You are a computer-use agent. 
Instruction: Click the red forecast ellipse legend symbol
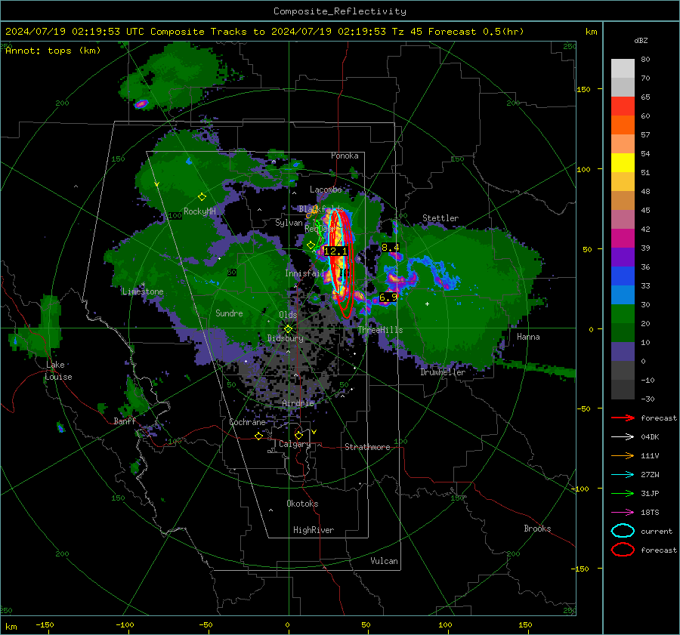point(623,550)
